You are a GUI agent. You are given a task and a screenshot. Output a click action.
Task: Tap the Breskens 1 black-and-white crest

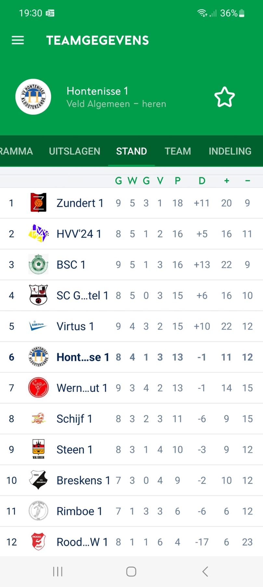(38, 480)
